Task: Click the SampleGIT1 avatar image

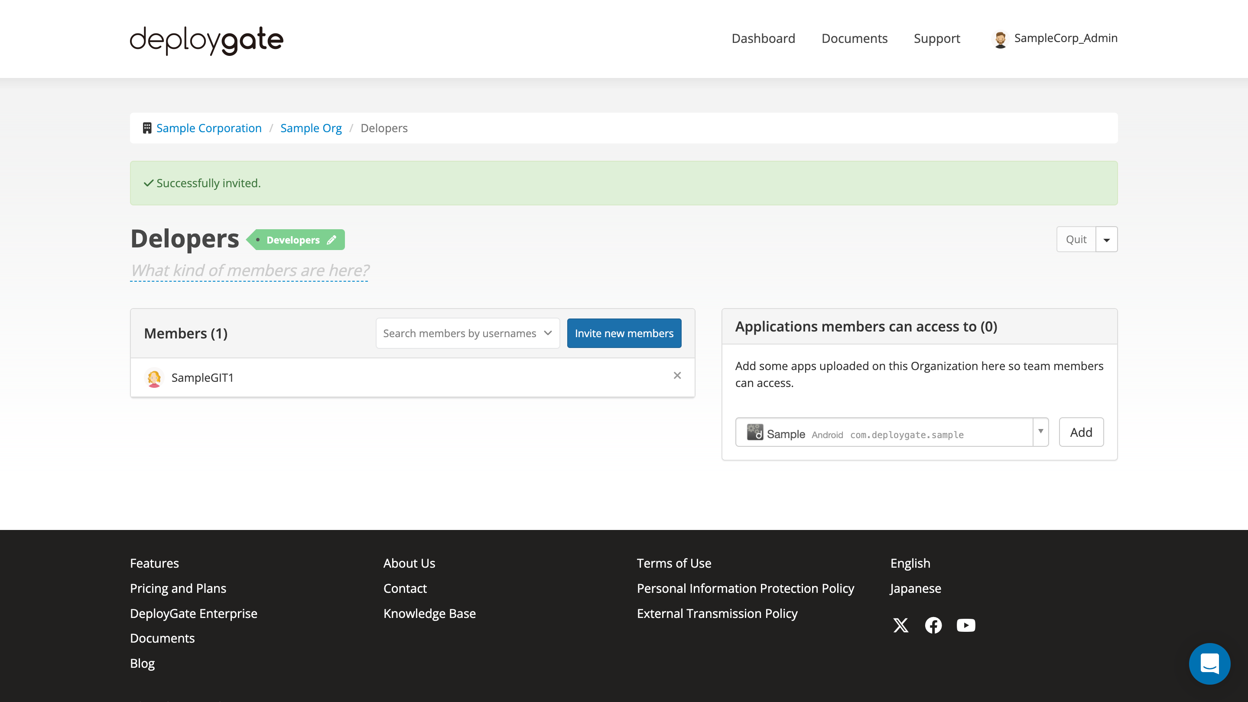Action: pyautogui.click(x=154, y=378)
